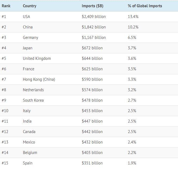The image size is (178, 169).
Task: Click the $442 billion value
Action: tap(92, 132)
